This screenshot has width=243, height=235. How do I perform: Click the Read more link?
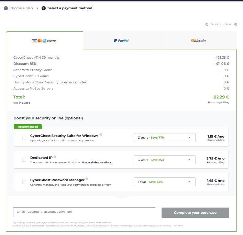[x=177, y=226]
